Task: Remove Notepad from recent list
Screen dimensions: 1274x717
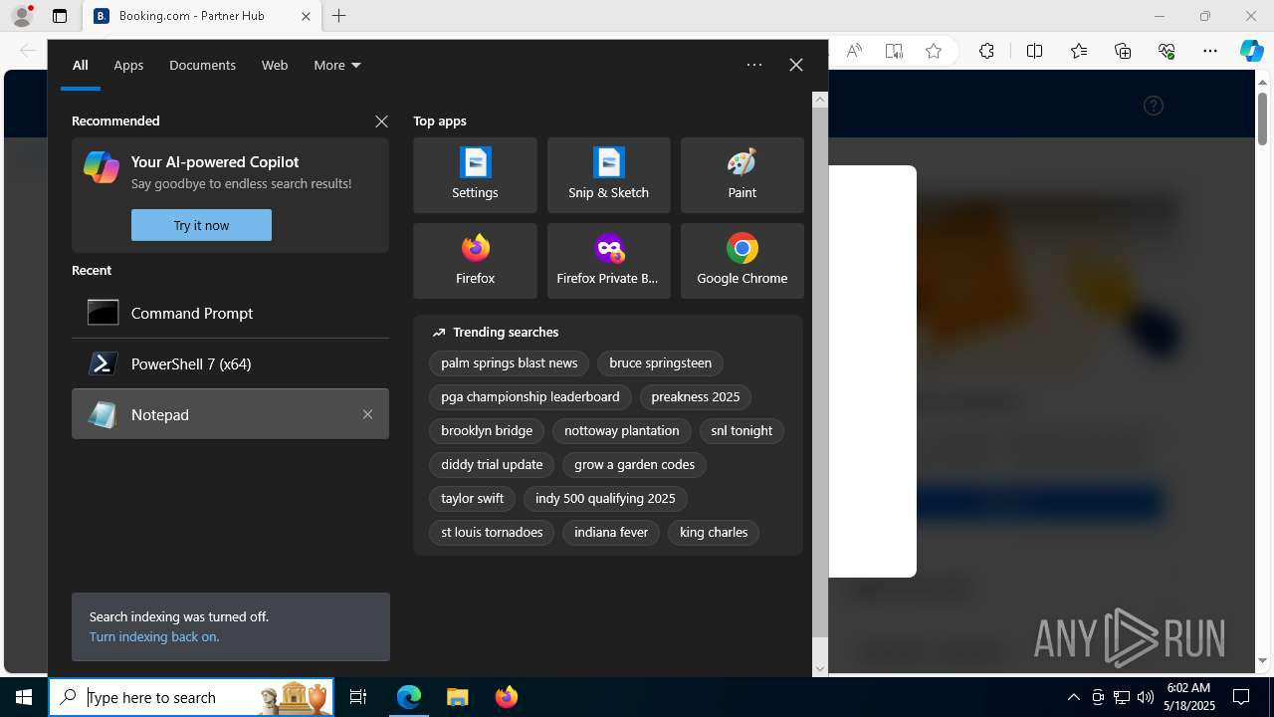Action: 367,414
